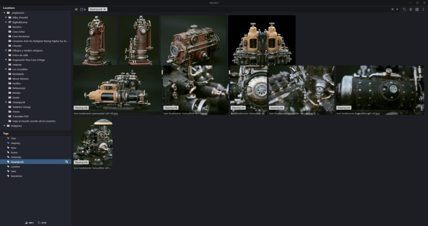Click the tag editor icon in the toolbar
Screen dimensions: 428x226
point(404,9)
